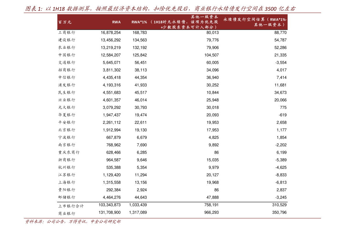Click 商业银行 issuance total 350,796

pyautogui.click(x=280, y=212)
